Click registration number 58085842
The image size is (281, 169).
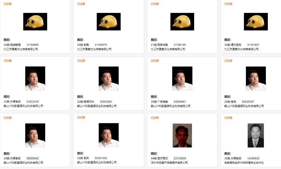[x=33, y=158]
